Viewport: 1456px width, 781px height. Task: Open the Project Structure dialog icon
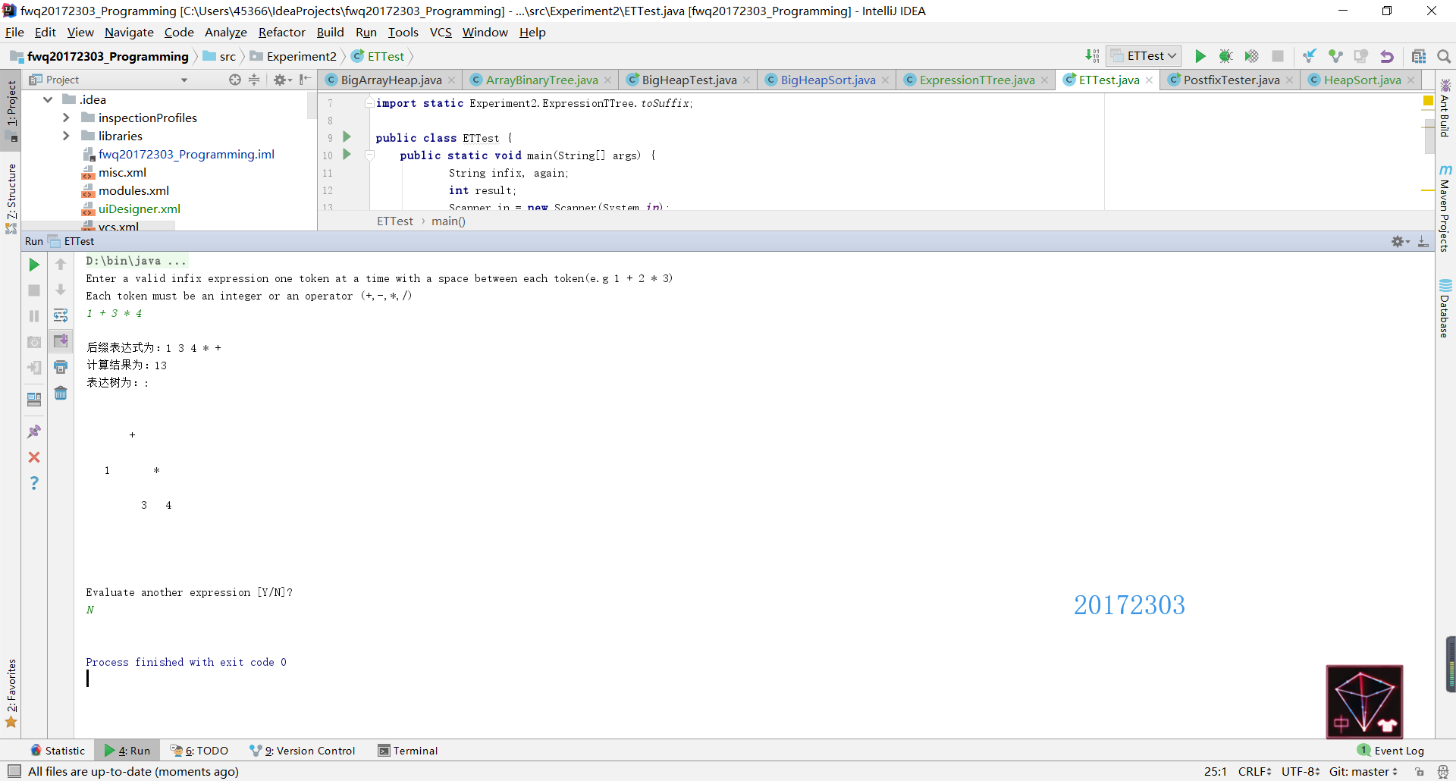tap(1419, 56)
